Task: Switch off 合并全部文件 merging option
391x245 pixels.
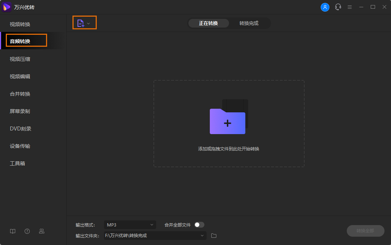Action: point(199,225)
